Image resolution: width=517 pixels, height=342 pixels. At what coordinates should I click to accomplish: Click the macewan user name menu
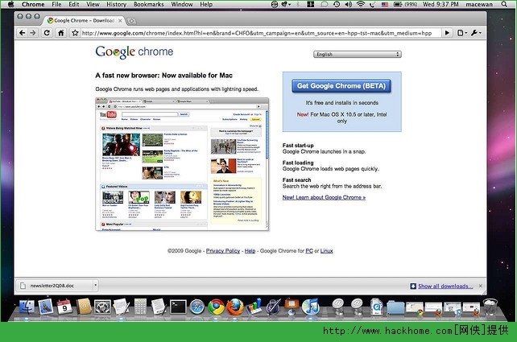point(479,4)
